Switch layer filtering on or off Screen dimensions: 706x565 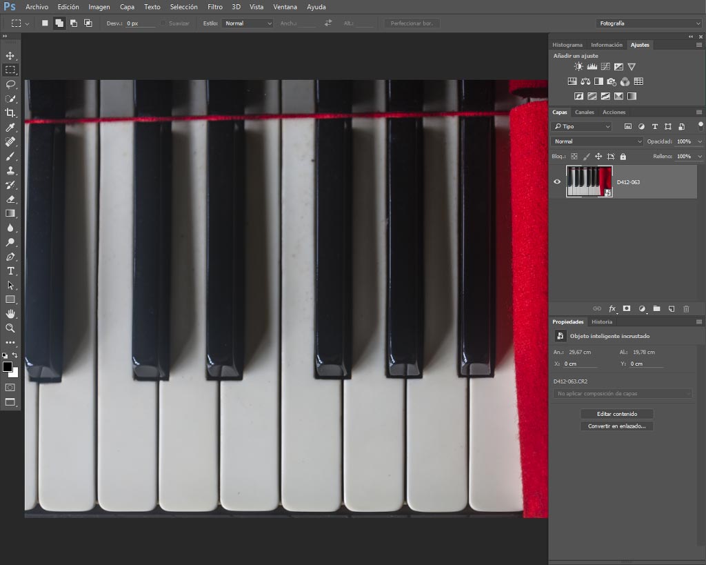[700, 126]
